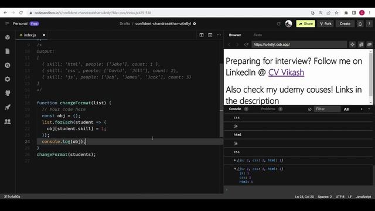
Task: Open the Chrome three-dots menu
Action: (370, 13)
